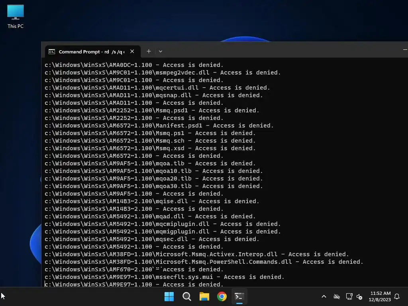This screenshot has height=306, width=408.
Task: Click the mqise.dll access denied line
Action: click(152, 201)
